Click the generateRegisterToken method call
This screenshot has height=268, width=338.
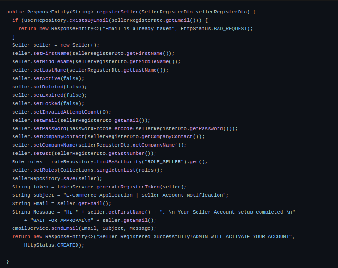point(128,187)
